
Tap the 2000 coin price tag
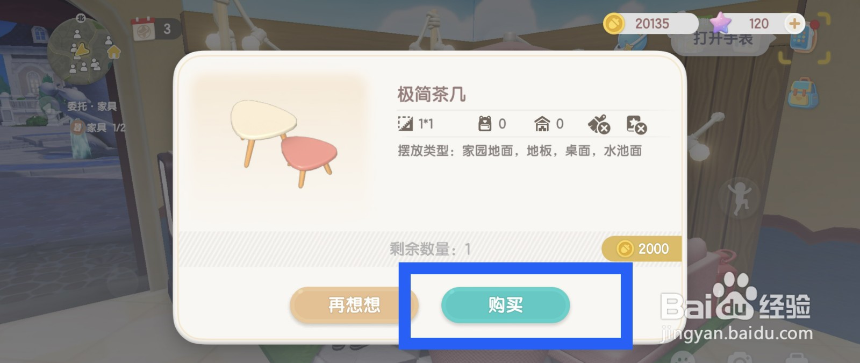coord(642,248)
